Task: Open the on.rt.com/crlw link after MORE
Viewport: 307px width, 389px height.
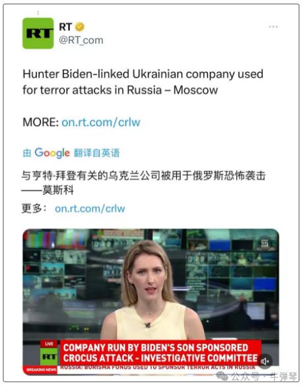Action: click(x=101, y=123)
